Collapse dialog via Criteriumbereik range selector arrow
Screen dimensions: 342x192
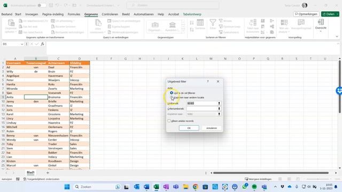pos(219,109)
